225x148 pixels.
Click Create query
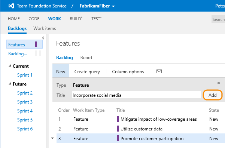(x=87, y=72)
